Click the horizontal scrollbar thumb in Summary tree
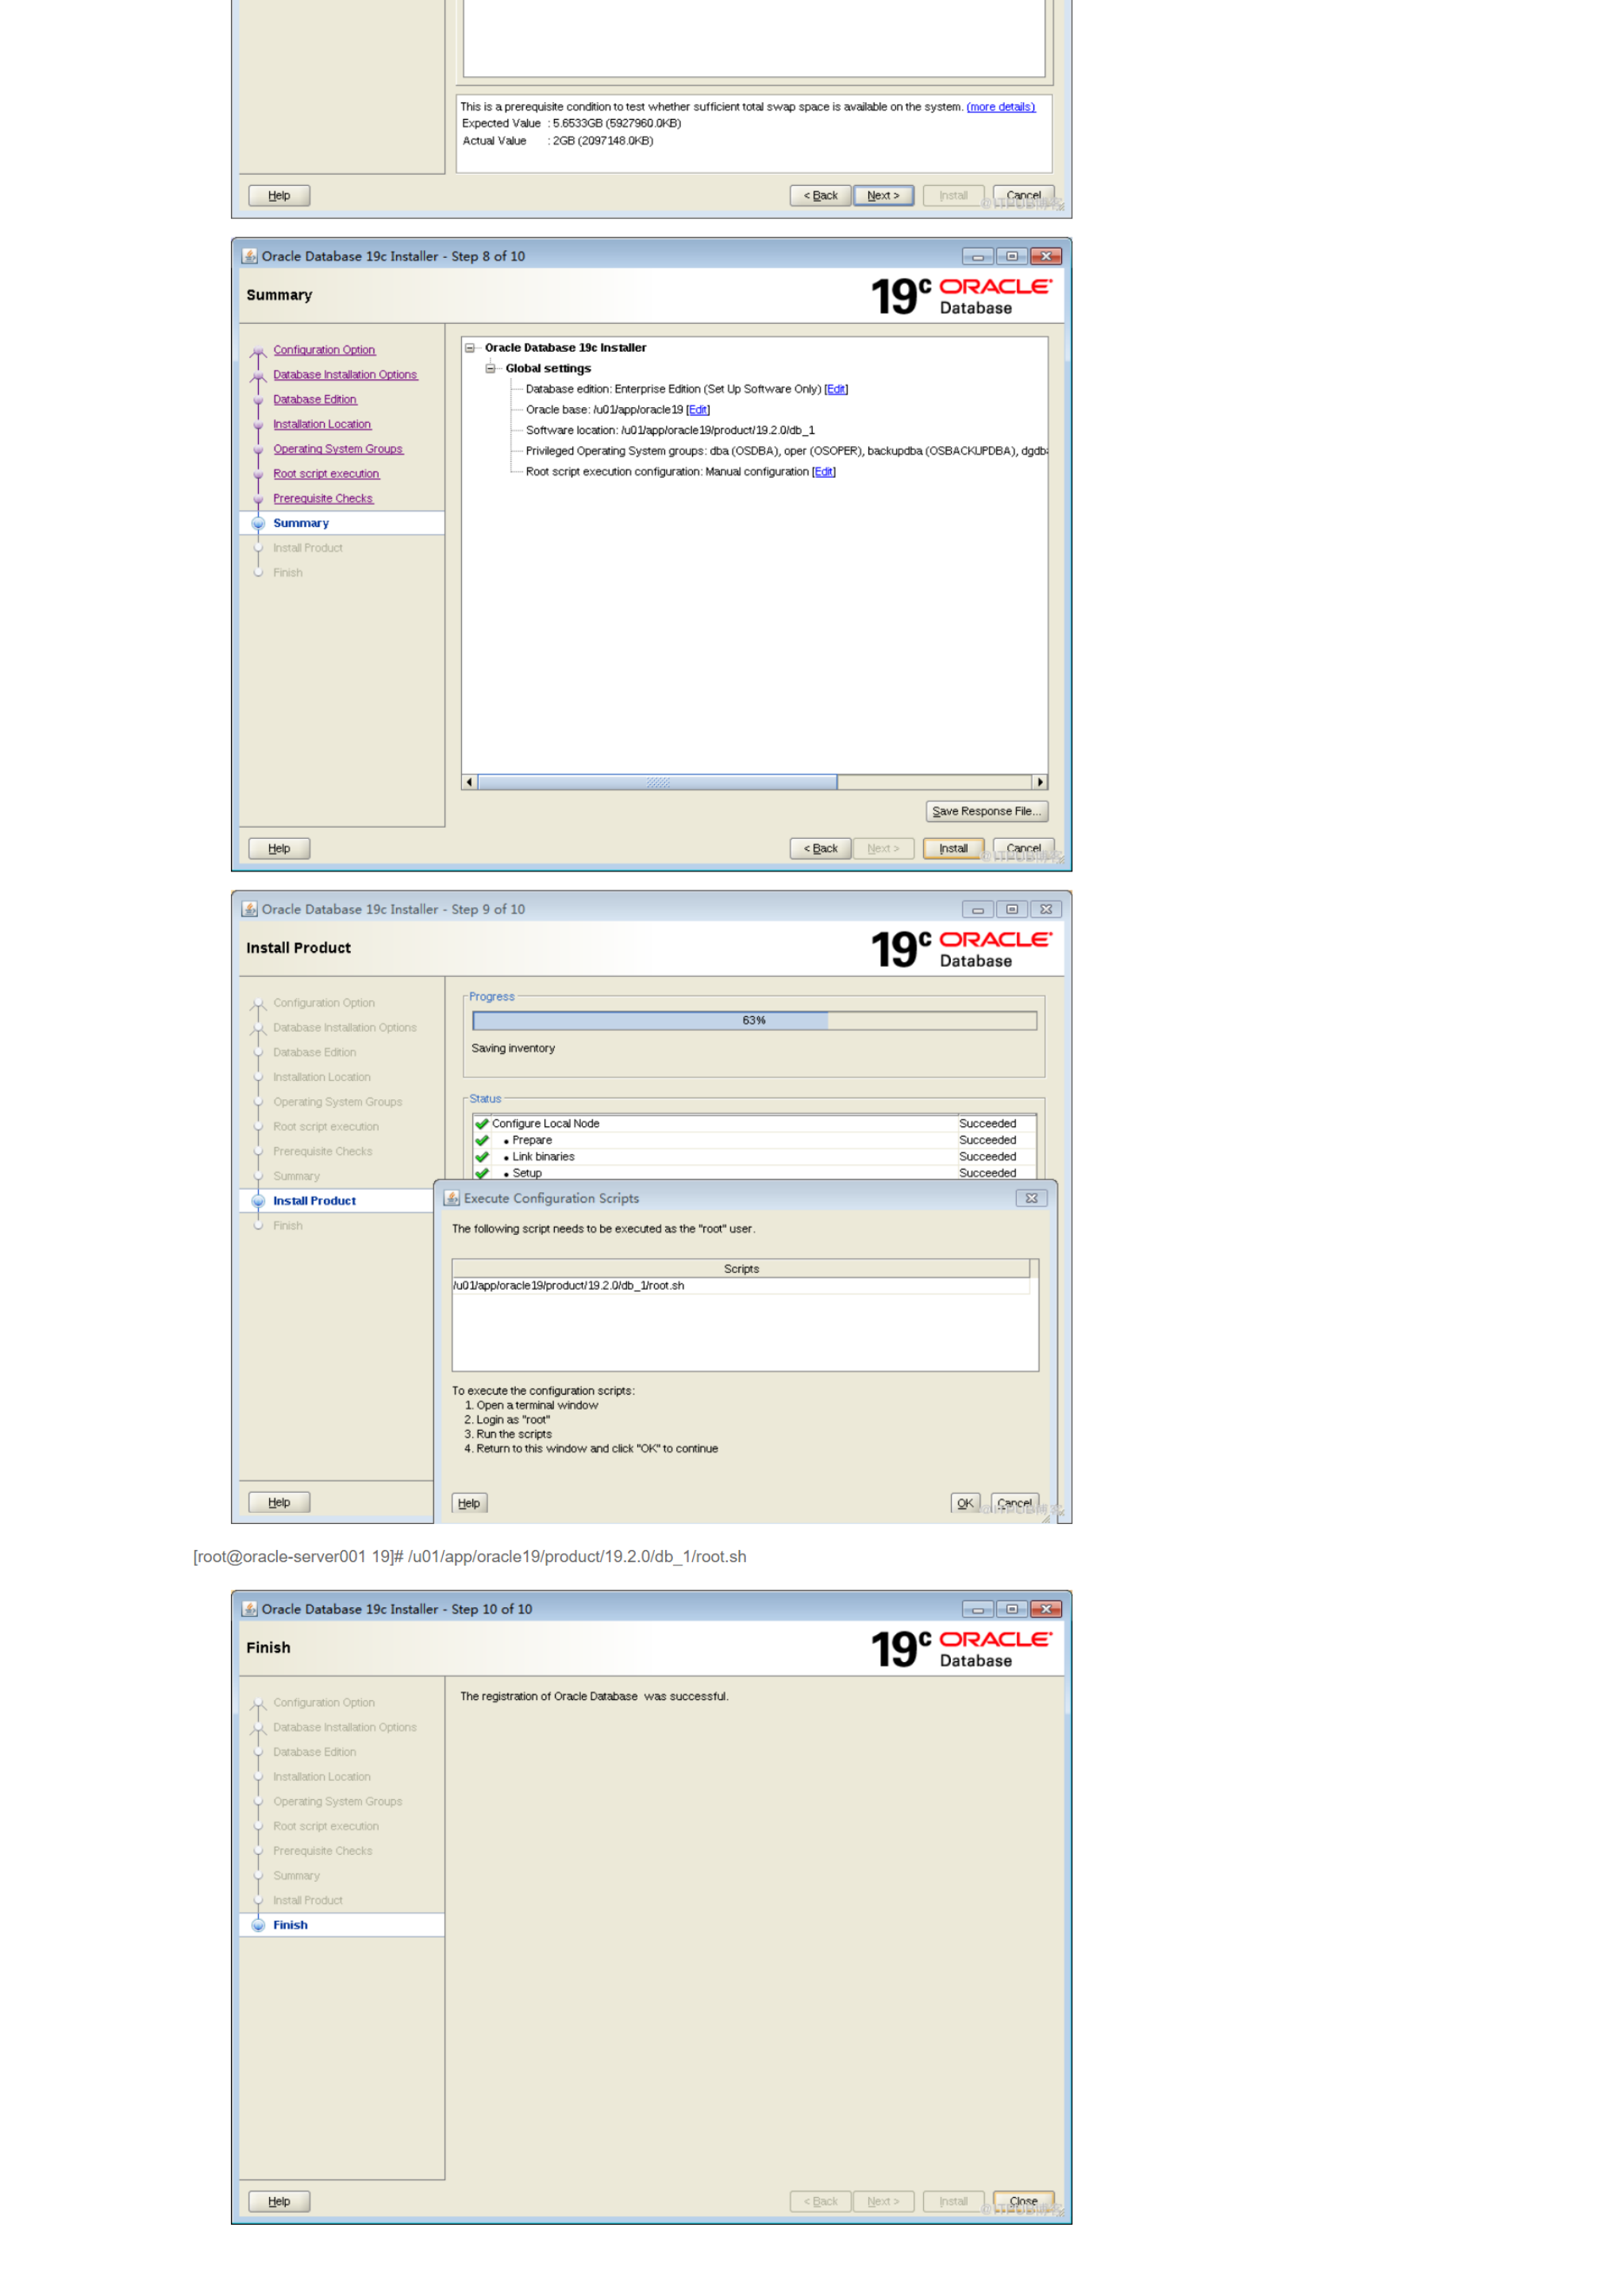The image size is (1624, 2289). [x=657, y=782]
